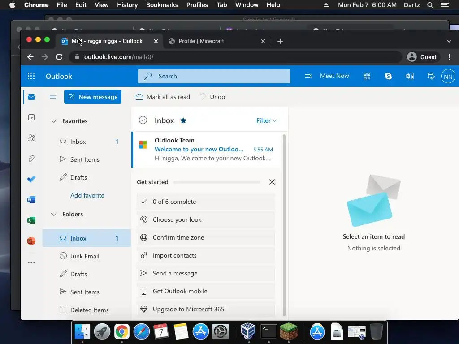Image resolution: width=459 pixels, height=344 pixels.
Task: Switch to Profile | Minecraft tab
Action: [217, 41]
